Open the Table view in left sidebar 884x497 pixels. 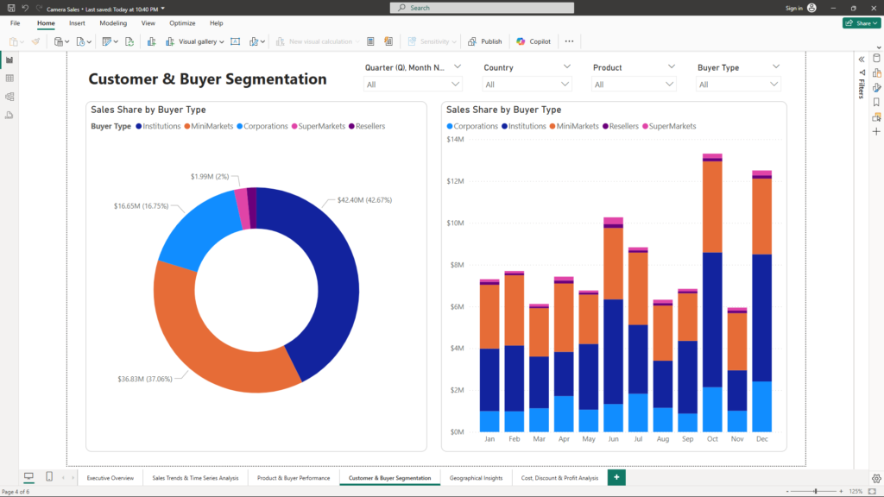[x=9, y=78]
